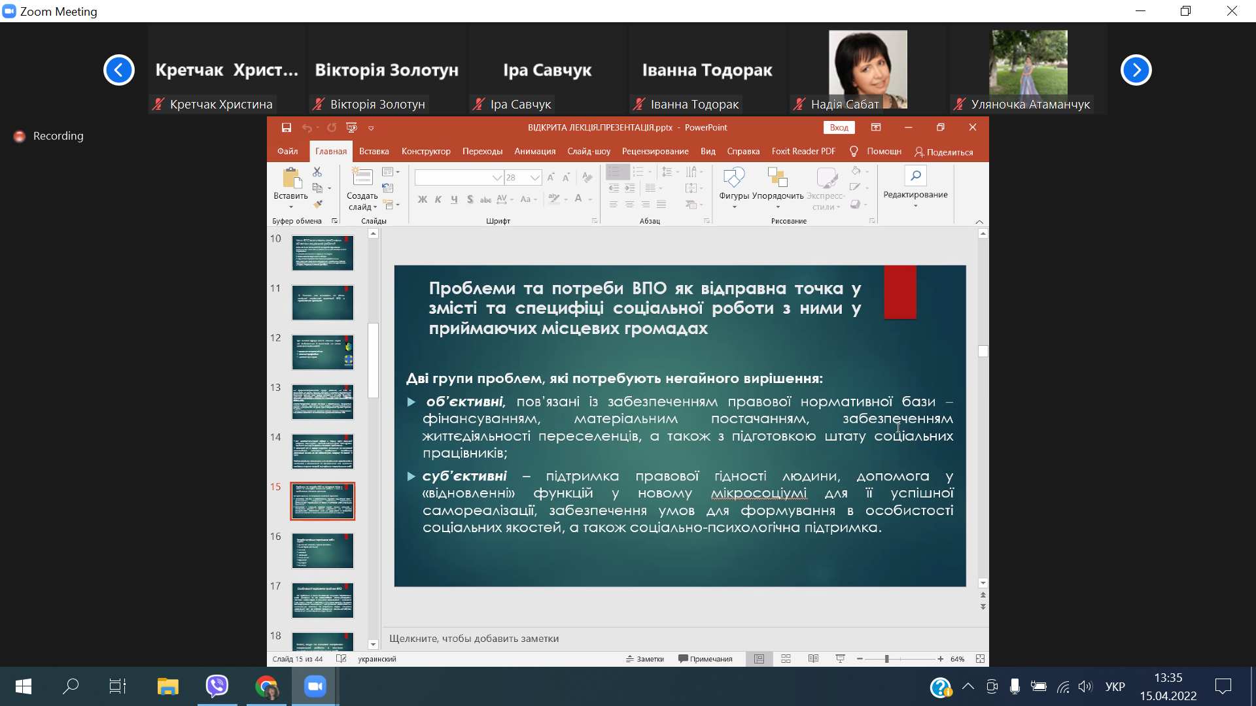Save the presentation with floppy disk icon
Image resolution: width=1256 pixels, height=706 pixels.
click(286, 127)
